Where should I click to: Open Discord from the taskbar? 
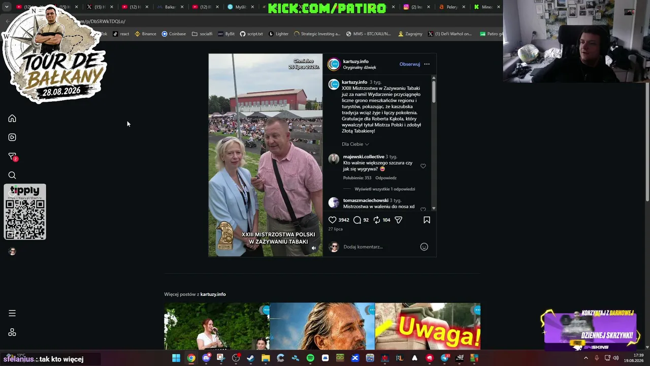coord(206,358)
